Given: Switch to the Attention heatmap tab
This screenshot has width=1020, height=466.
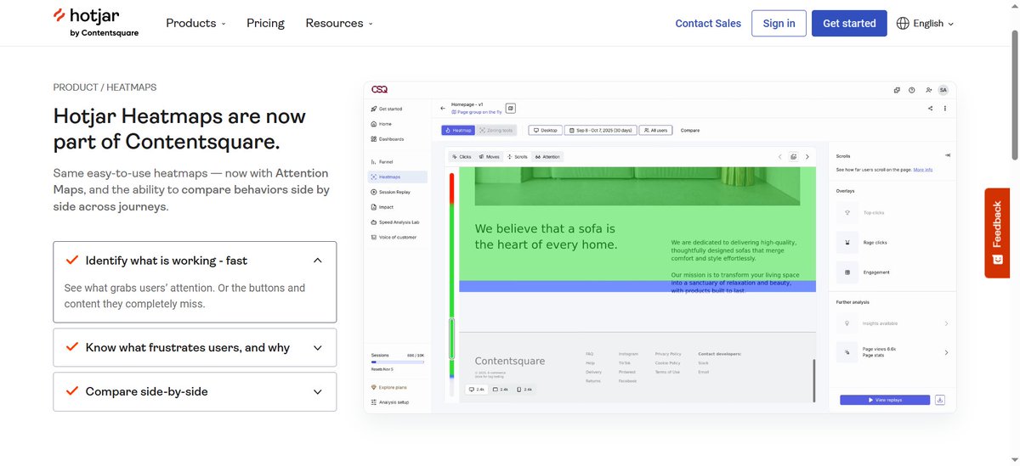Looking at the screenshot, I should pyautogui.click(x=547, y=156).
